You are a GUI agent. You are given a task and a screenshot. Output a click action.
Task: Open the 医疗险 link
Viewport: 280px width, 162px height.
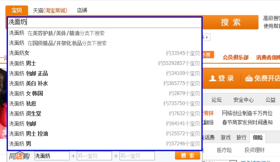(x=224, y=150)
